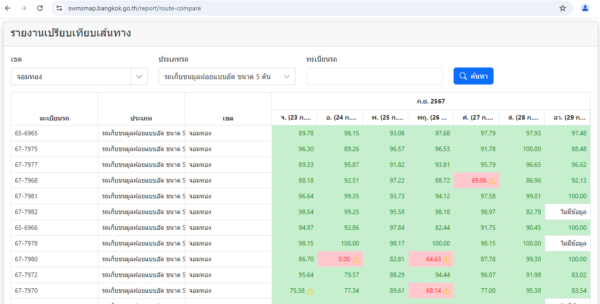Click warning icon beside 0.00 value
The width and height of the screenshot is (600, 304).
pos(356,259)
